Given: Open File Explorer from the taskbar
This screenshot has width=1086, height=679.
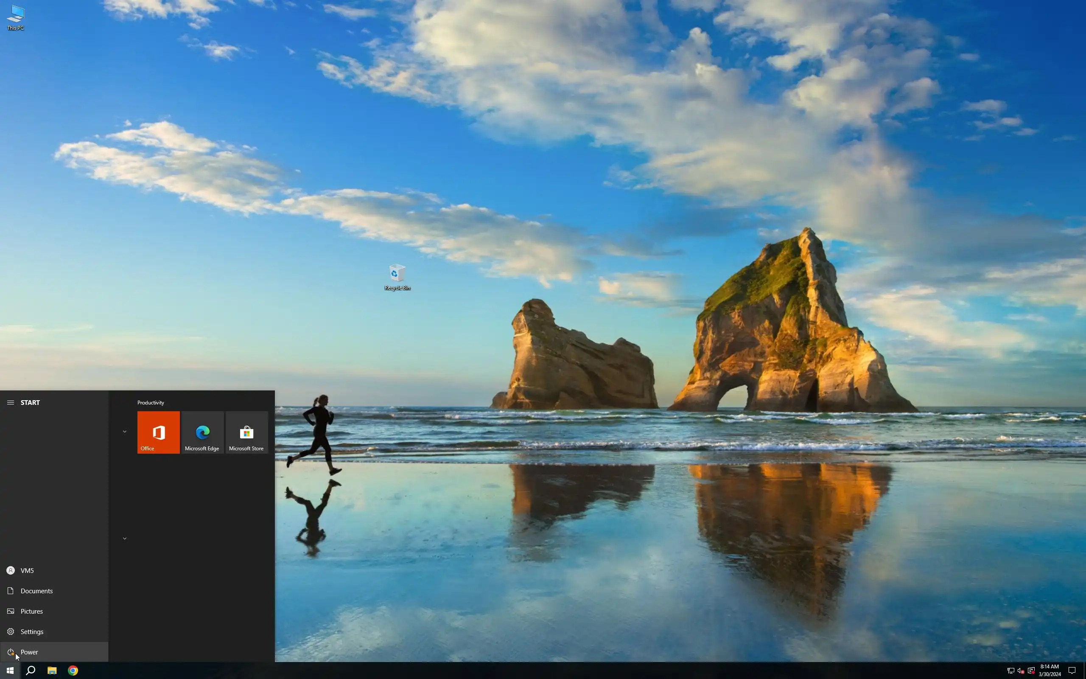Looking at the screenshot, I should click(x=52, y=671).
